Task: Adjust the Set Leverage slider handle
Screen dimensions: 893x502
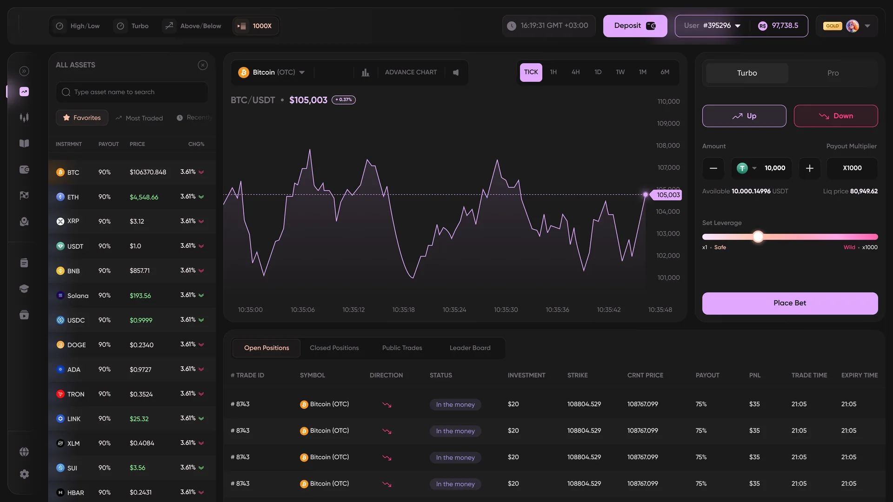Action: click(x=758, y=237)
